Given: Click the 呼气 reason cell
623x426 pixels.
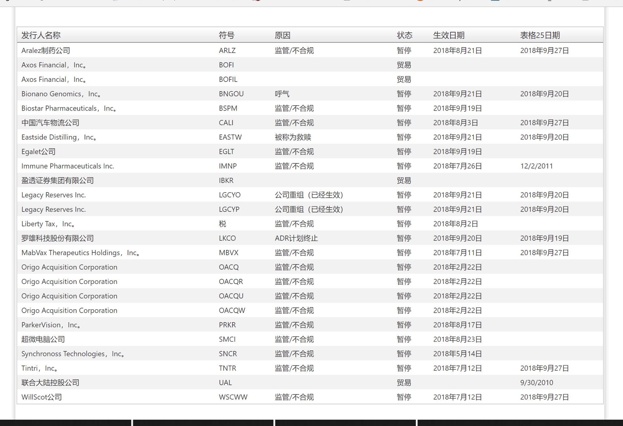Looking at the screenshot, I should (282, 94).
